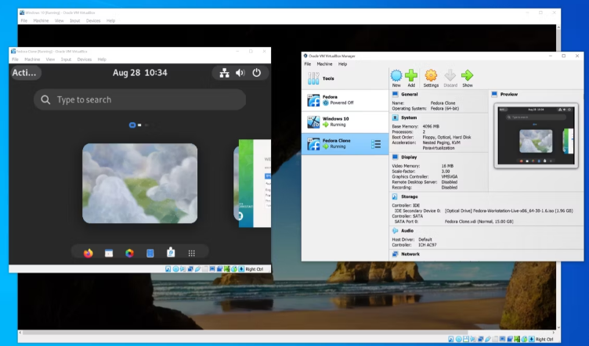
Task: Open Calendar from the Fedora dock
Action: pos(109,253)
